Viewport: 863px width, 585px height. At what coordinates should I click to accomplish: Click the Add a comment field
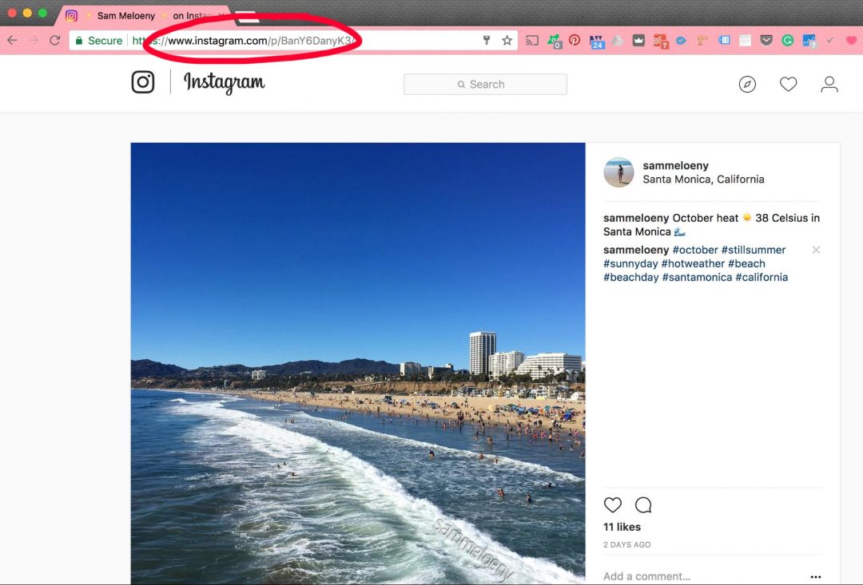[647, 575]
